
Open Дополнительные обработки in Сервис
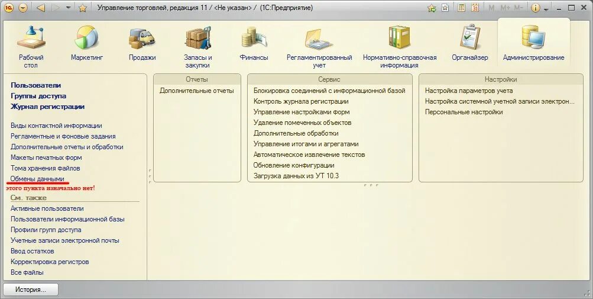(296, 133)
